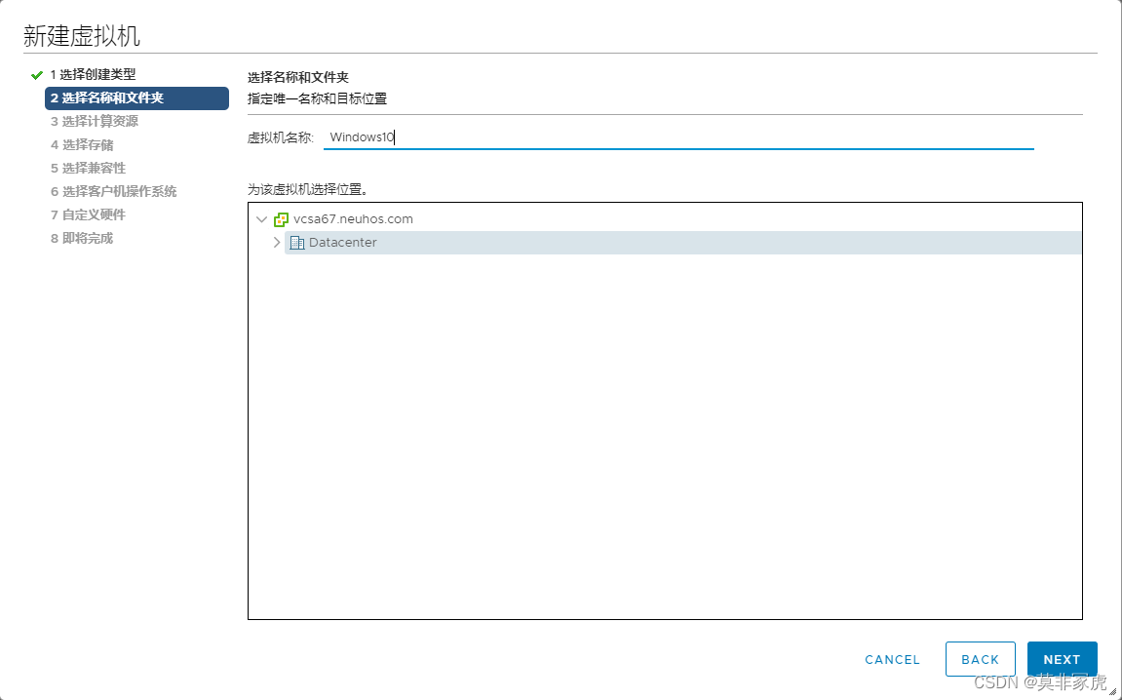Open step 7 自定义硬件
1122x700 pixels.
tap(88, 214)
